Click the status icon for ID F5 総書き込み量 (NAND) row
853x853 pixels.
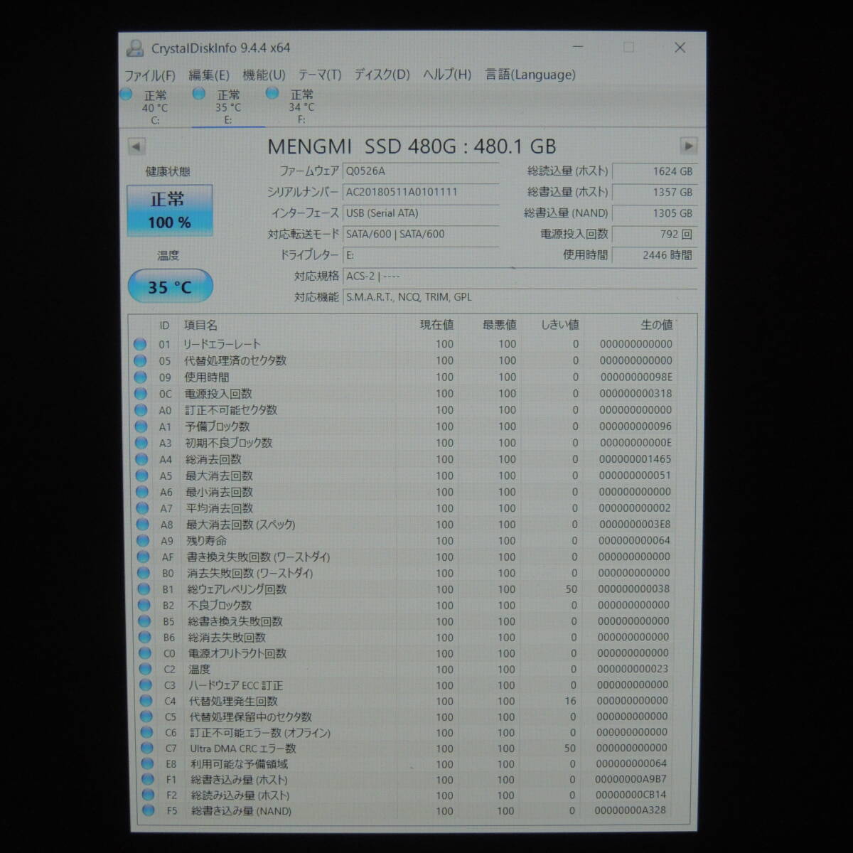[x=149, y=811]
